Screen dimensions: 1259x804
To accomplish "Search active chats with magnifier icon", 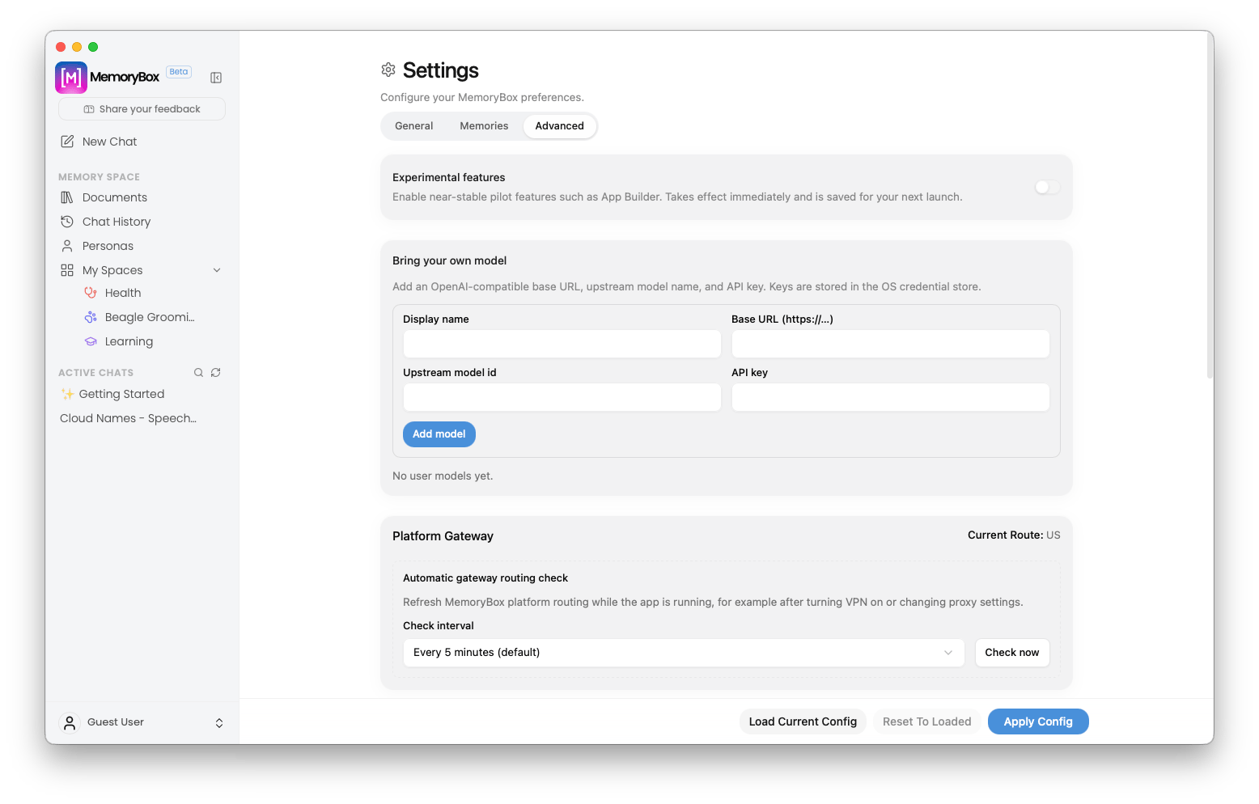I will (x=198, y=373).
